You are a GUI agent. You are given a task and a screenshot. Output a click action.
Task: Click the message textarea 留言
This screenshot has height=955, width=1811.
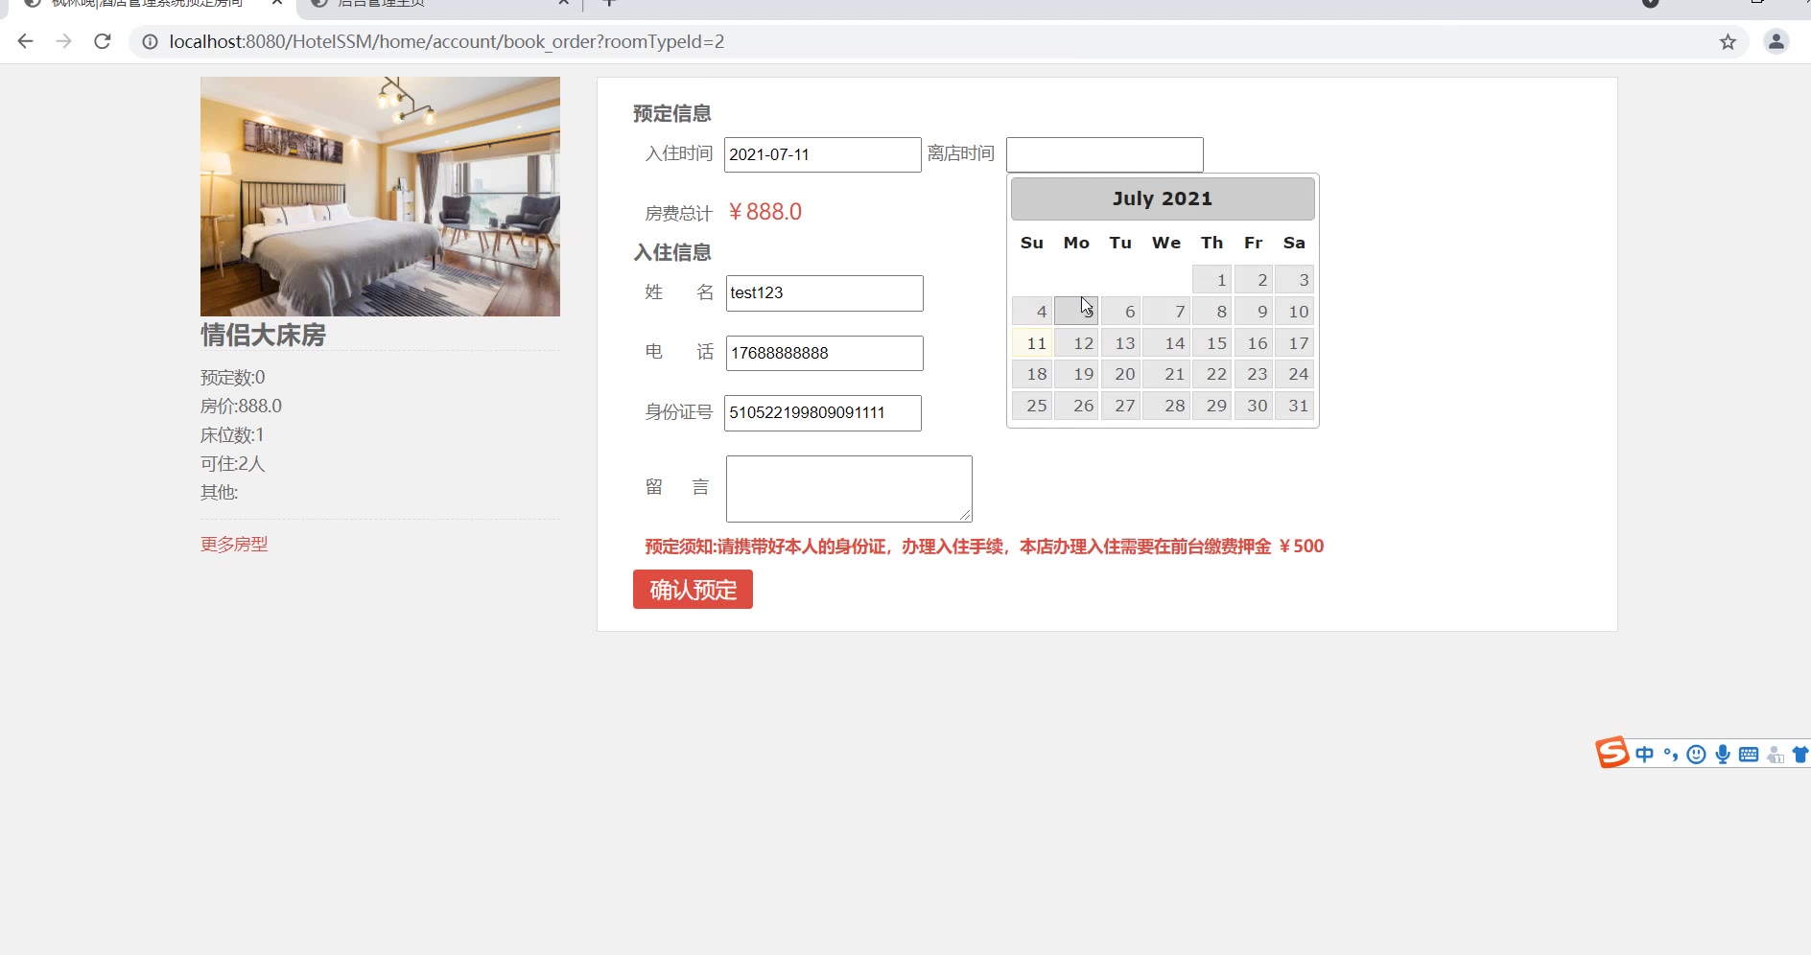849,488
